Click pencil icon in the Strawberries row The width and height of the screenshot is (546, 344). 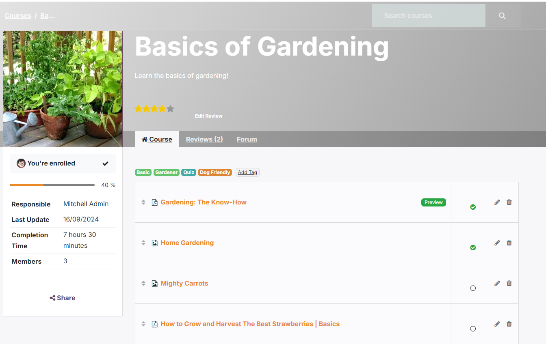[497, 324]
